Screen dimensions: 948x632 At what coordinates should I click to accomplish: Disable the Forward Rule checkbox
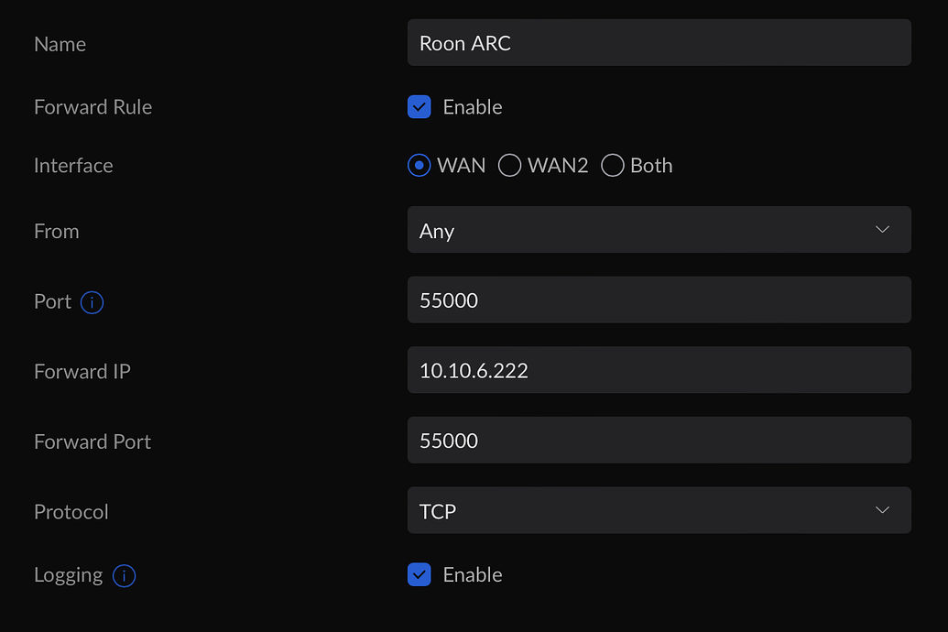pos(419,106)
